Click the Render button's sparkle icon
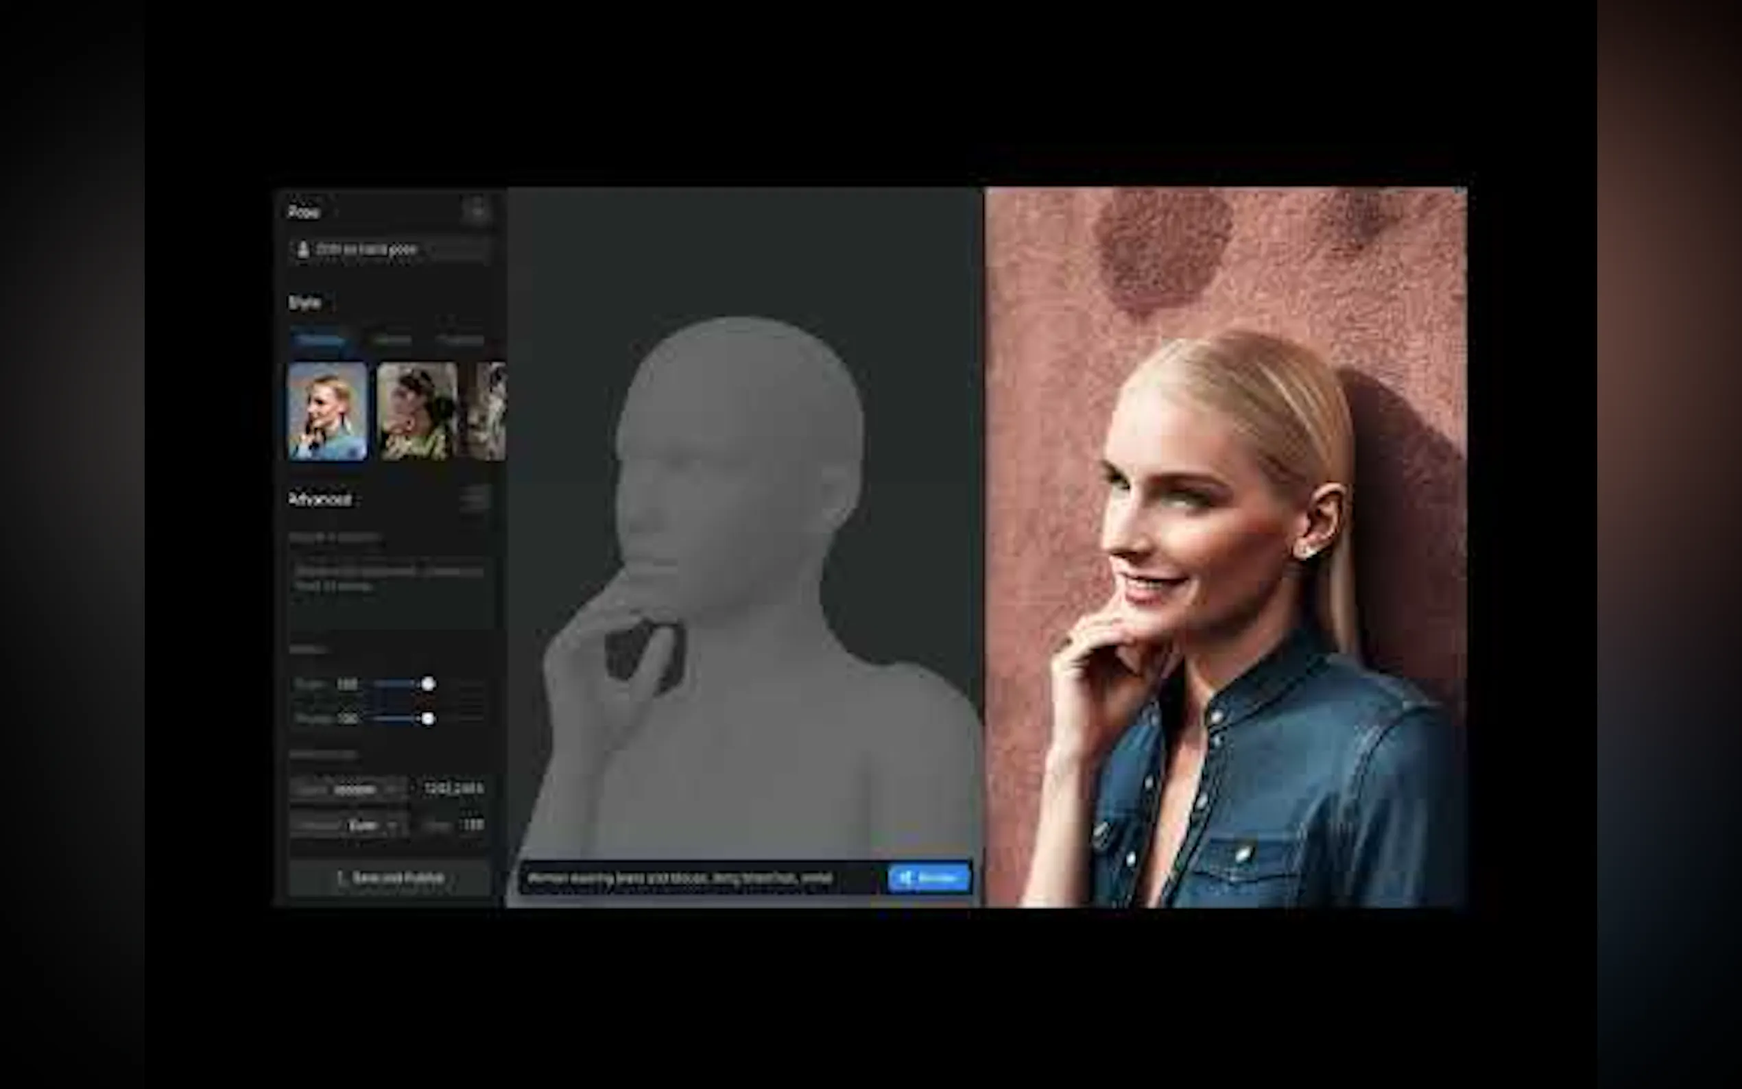 click(907, 877)
